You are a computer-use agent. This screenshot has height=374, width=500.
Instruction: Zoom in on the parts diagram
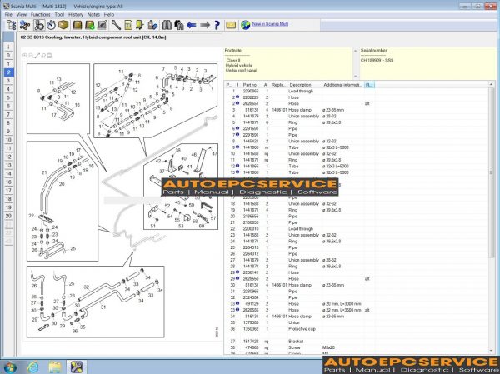pos(25,56)
